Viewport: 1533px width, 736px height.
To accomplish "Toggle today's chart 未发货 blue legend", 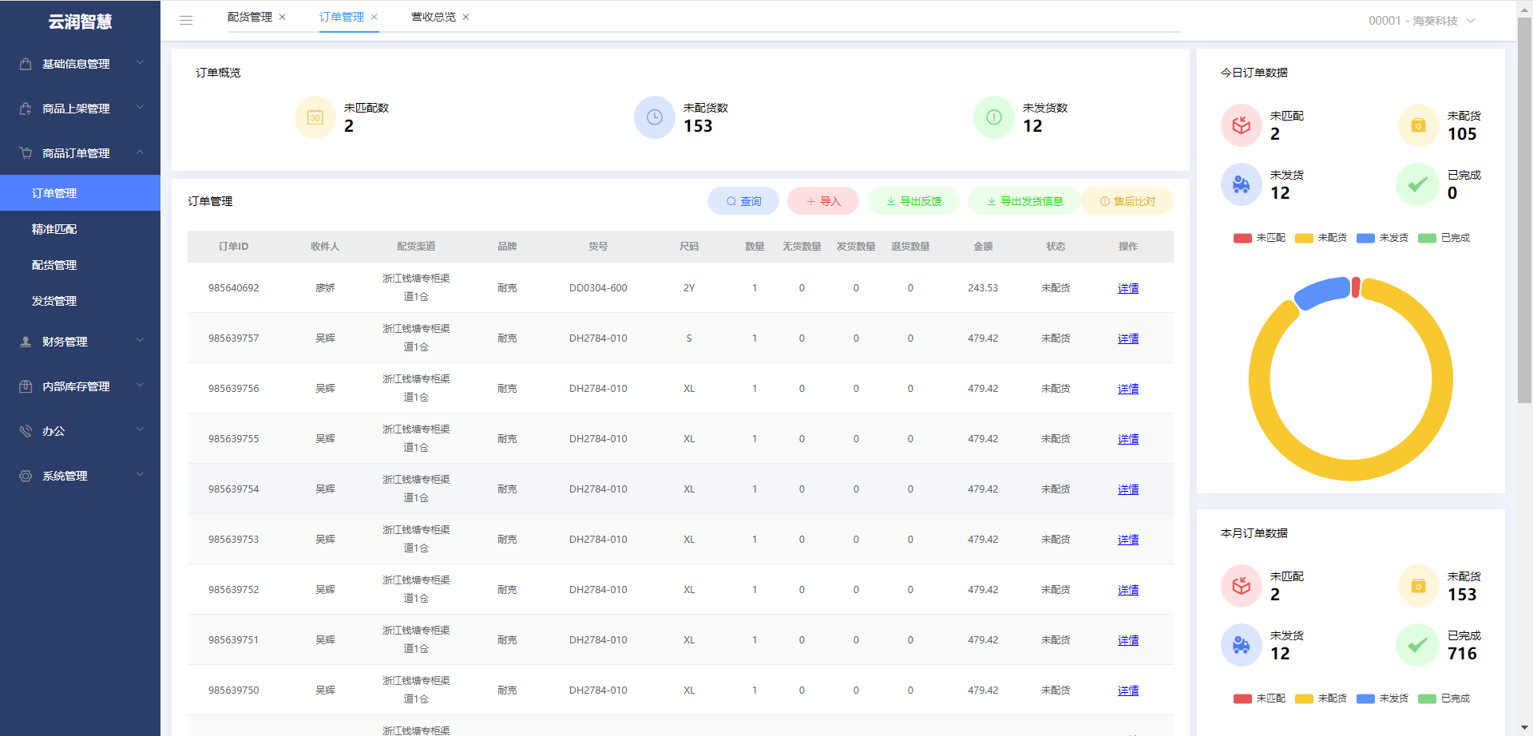I will click(1382, 238).
